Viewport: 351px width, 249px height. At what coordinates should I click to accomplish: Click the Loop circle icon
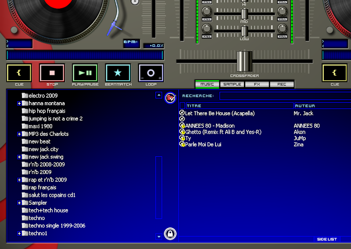(x=151, y=73)
